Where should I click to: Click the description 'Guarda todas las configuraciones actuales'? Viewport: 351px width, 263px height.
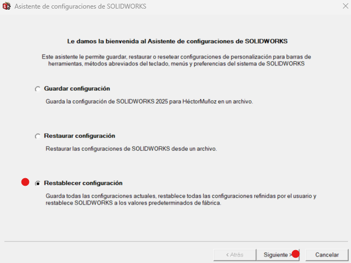(x=101, y=196)
